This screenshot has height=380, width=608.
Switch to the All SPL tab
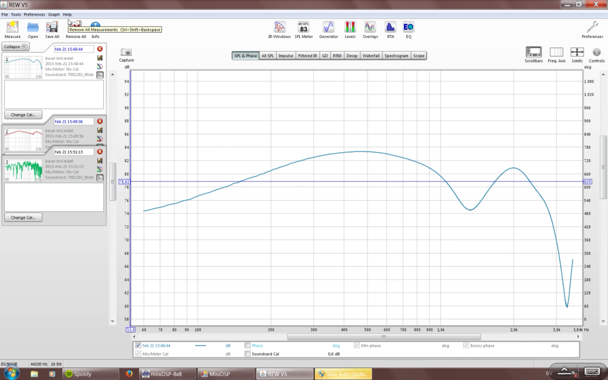click(268, 56)
